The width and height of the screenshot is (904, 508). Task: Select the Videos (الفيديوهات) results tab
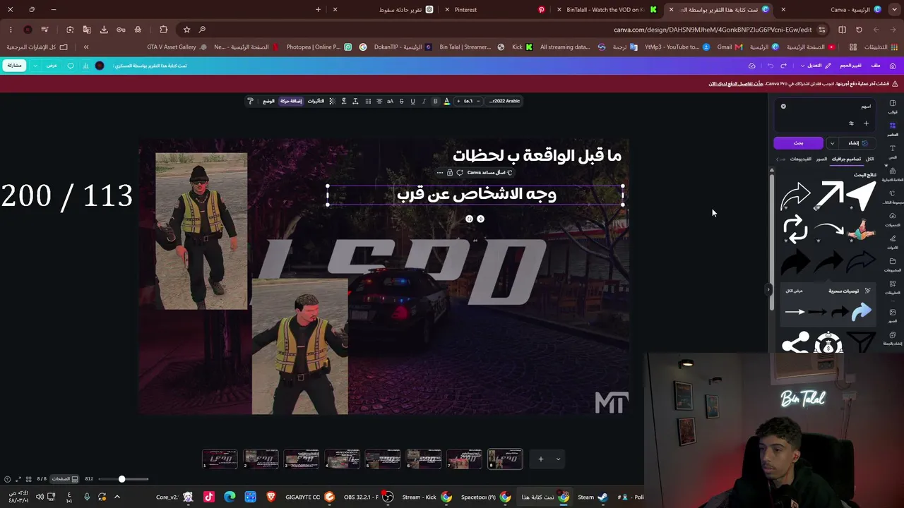[800, 159]
